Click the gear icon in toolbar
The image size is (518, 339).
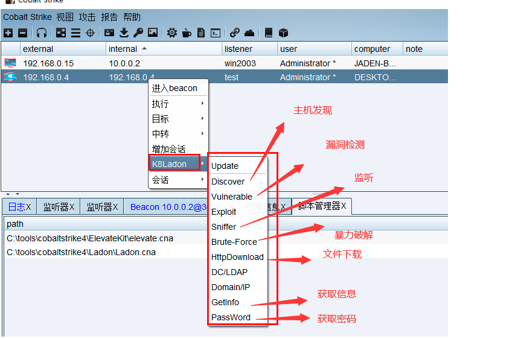click(172, 33)
